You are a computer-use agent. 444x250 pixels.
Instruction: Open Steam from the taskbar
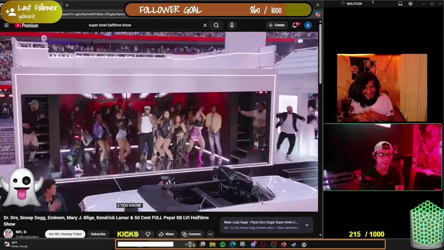[x=294, y=244]
